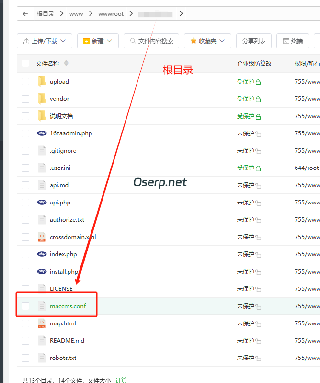The image size is (320, 383).
Task: Open the install.php file name
Action: [x=64, y=272]
